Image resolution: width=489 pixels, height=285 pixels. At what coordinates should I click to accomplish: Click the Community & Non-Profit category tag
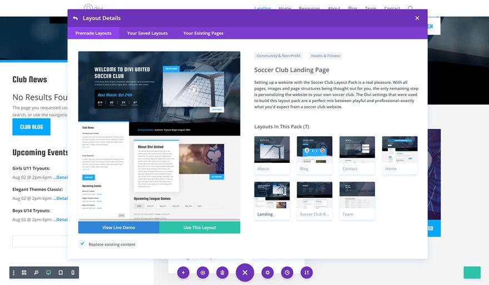click(x=278, y=56)
